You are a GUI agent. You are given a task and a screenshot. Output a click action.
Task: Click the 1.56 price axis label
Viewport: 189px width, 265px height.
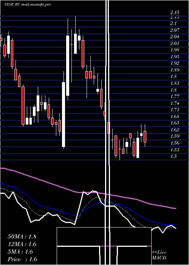click(x=175, y=143)
